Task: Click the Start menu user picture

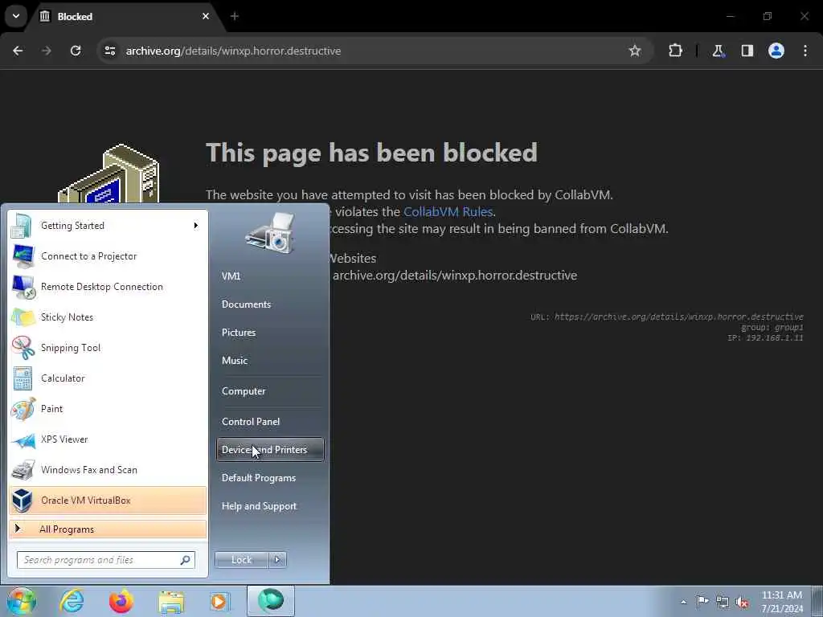Action: 269,234
